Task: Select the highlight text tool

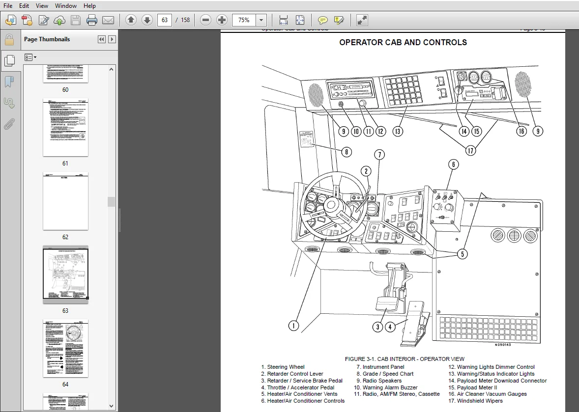Action: 339,20
